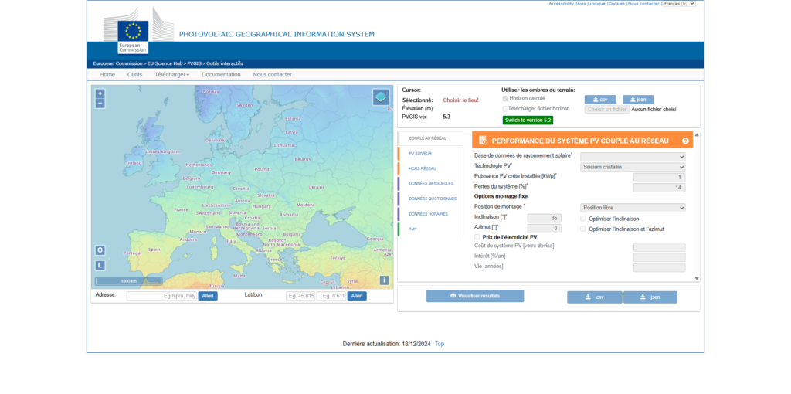Click Visualiser résultats button

click(x=475, y=296)
